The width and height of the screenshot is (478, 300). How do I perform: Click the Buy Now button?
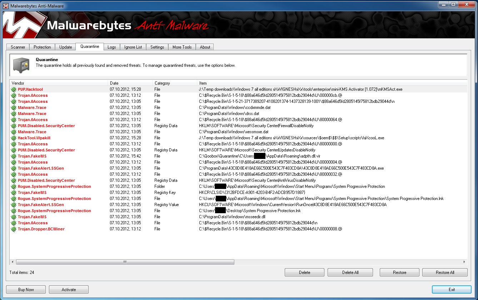pyautogui.click(x=26, y=290)
